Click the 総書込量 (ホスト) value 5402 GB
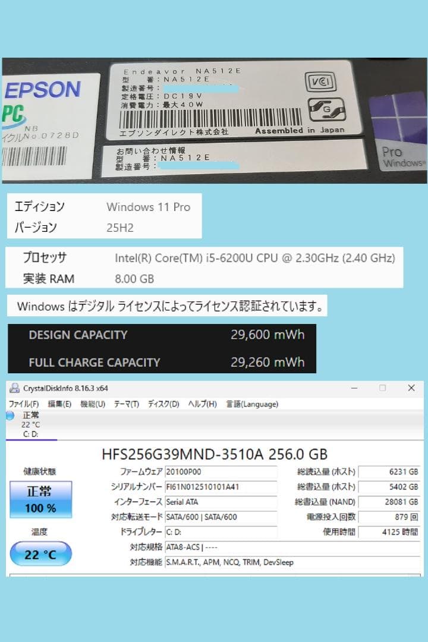This screenshot has width=428, height=642. point(389,487)
